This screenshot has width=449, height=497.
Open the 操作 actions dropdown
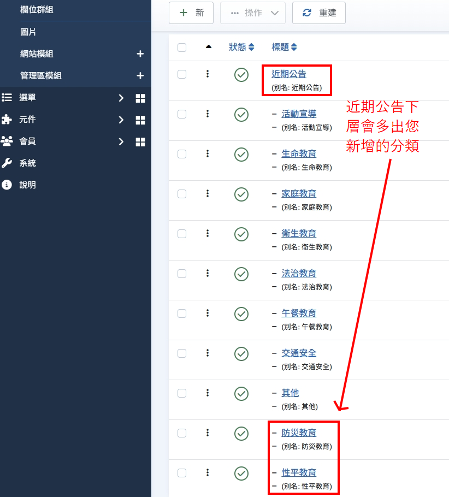252,13
